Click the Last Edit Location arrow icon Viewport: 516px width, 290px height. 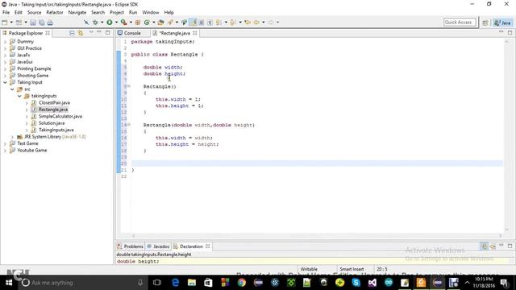pos(248,23)
